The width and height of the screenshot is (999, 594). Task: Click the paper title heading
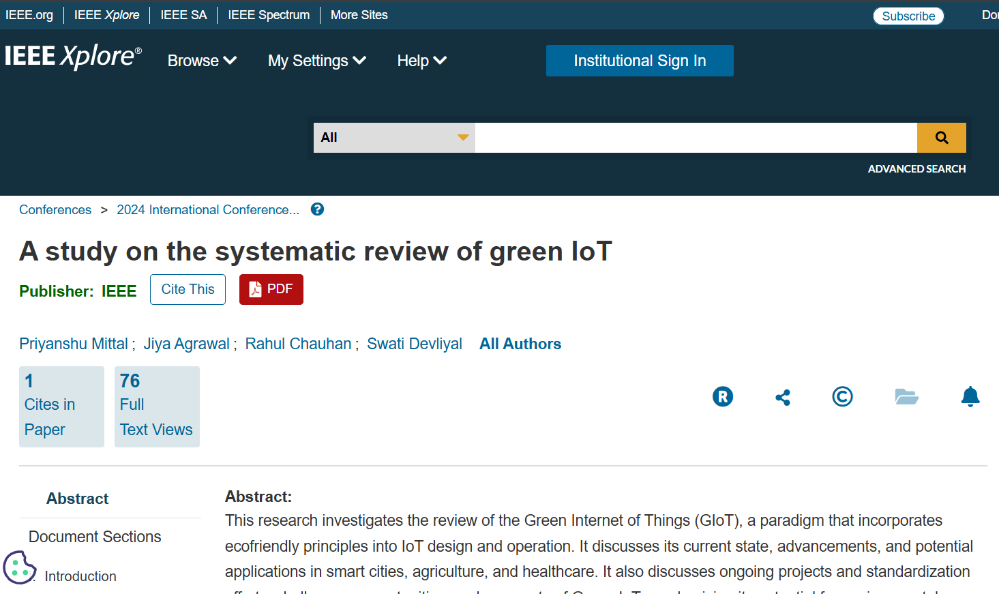pyautogui.click(x=316, y=251)
